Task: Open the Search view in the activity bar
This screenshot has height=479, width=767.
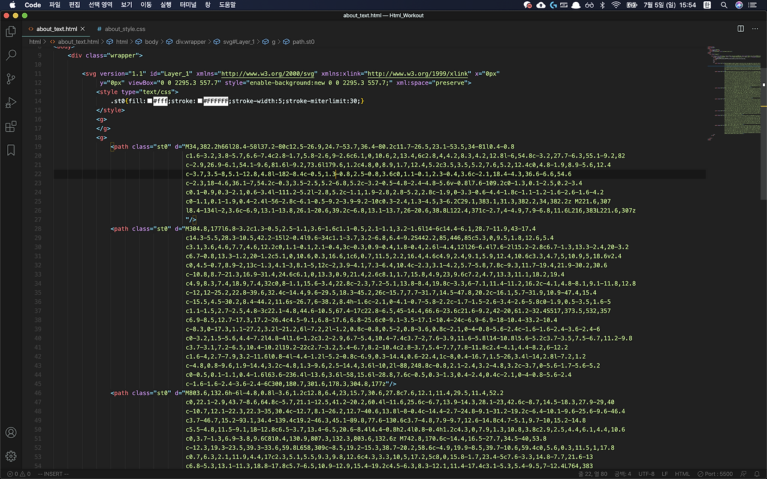Action: point(11,55)
